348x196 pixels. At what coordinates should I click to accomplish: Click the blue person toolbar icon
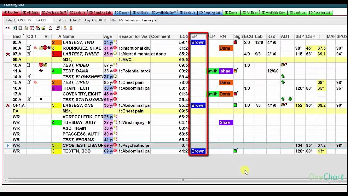65,28
